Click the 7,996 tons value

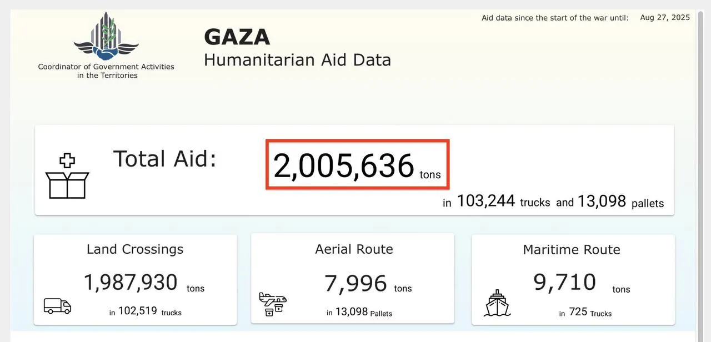click(356, 284)
